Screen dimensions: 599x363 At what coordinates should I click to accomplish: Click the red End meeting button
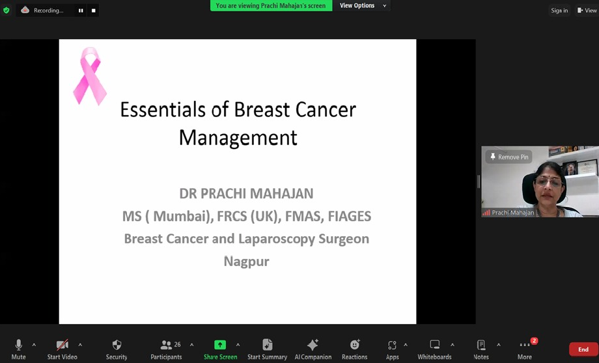click(583, 349)
